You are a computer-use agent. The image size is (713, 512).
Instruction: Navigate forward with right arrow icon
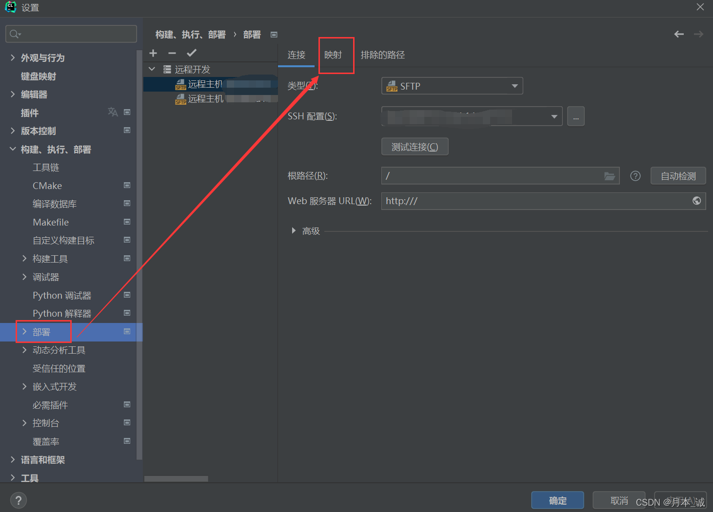tap(698, 34)
